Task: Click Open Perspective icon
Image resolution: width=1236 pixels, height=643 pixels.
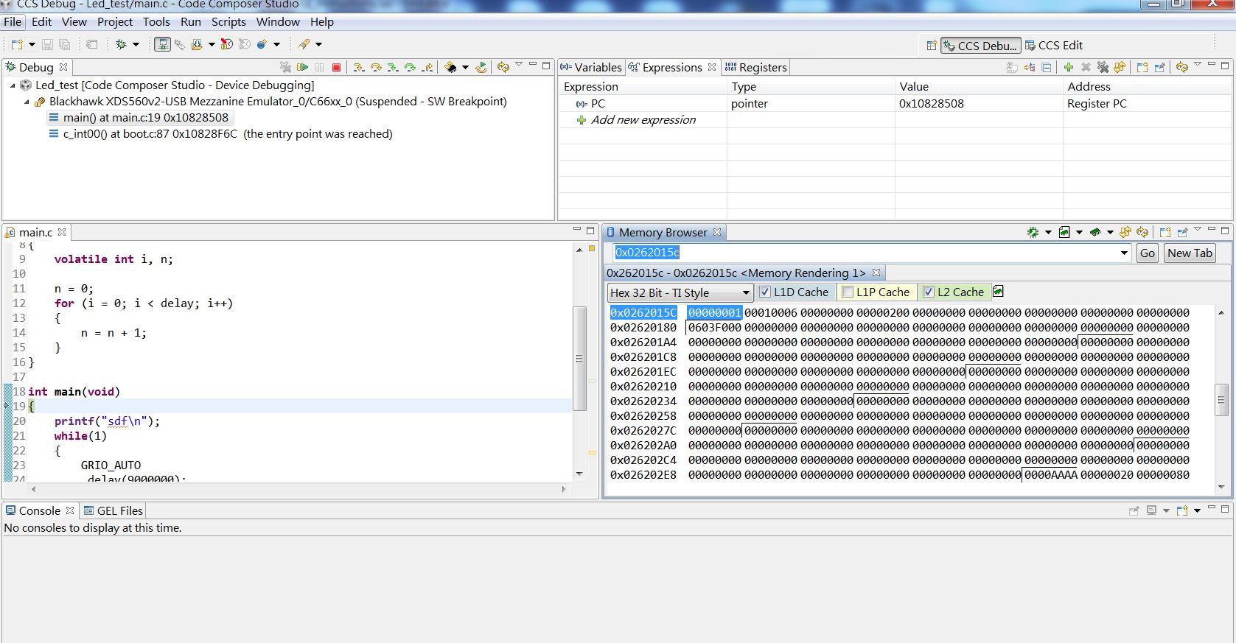Action: [x=932, y=46]
